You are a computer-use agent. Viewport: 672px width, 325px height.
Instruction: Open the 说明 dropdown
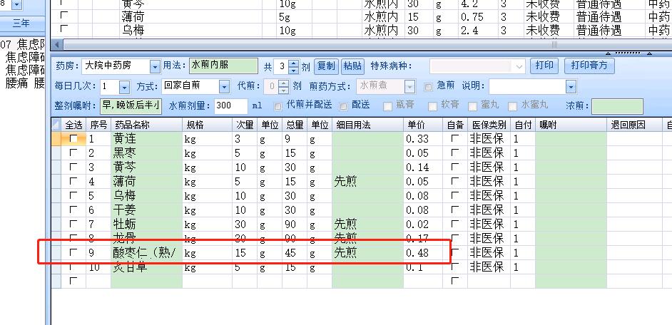[x=571, y=87]
